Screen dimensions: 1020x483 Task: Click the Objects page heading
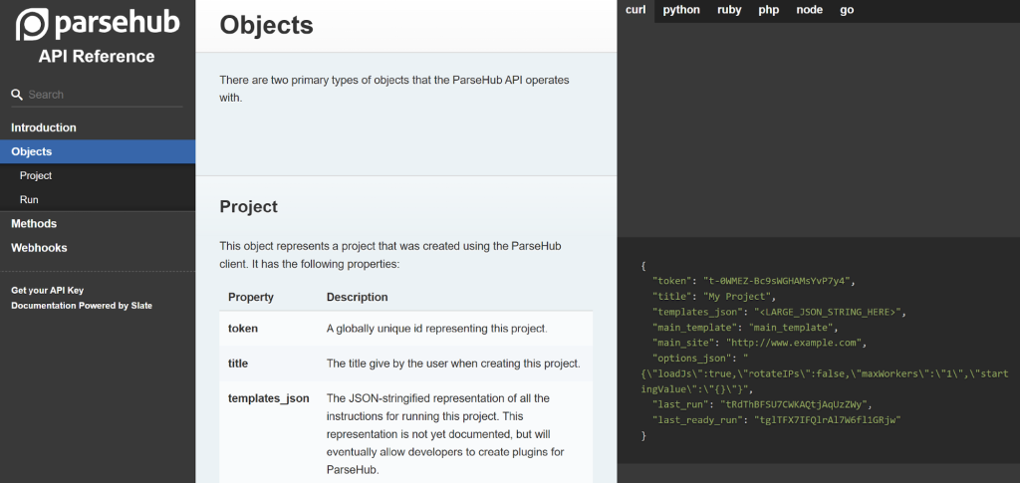tap(267, 25)
